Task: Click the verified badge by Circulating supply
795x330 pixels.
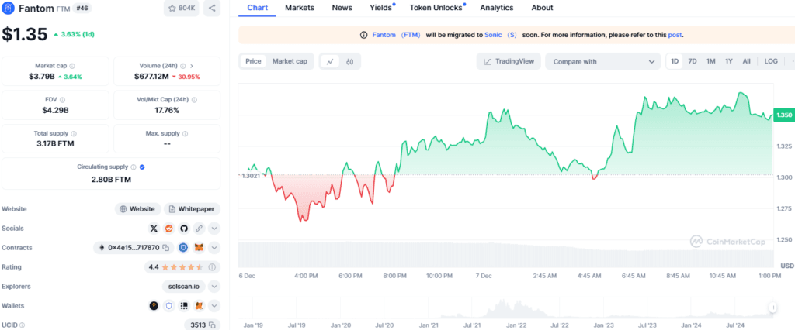Action: tap(143, 167)
